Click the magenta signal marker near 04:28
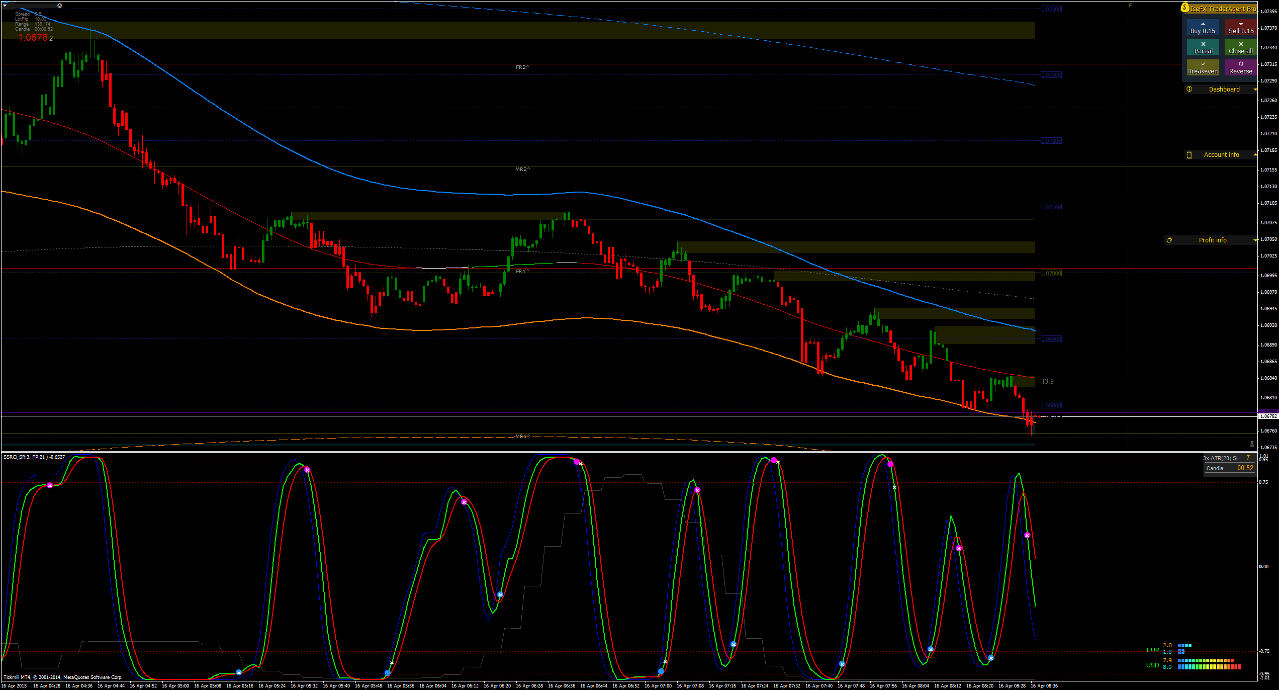The width and height of the screenshot is (1279, 690). (x=50, y=486)
